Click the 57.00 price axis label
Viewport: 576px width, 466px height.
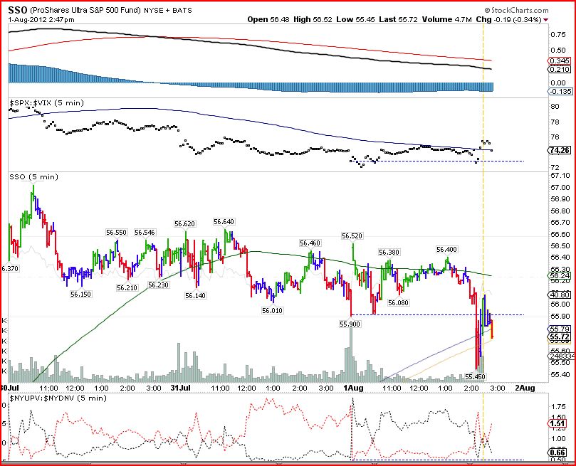tap(560, 188)
